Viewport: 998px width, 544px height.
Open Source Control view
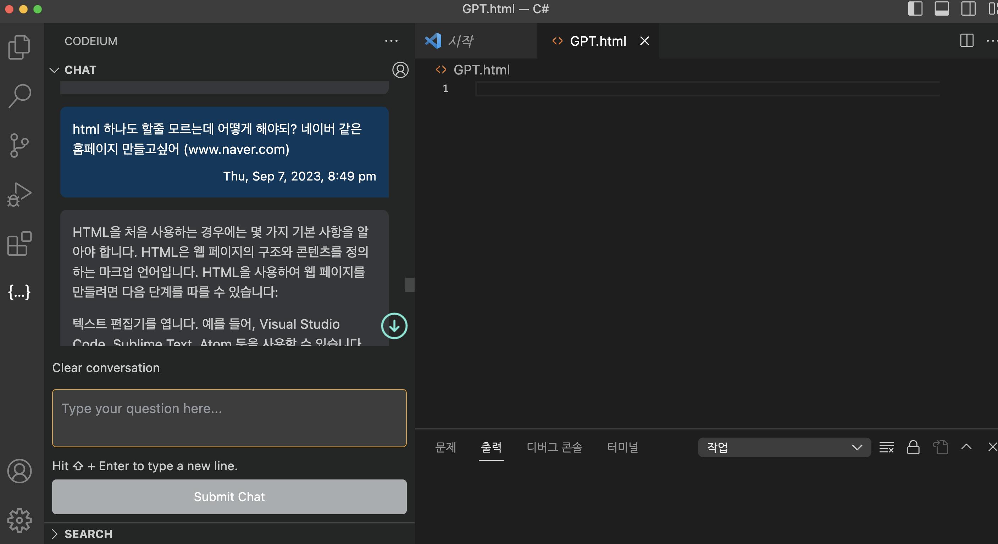tap(19, 145)
